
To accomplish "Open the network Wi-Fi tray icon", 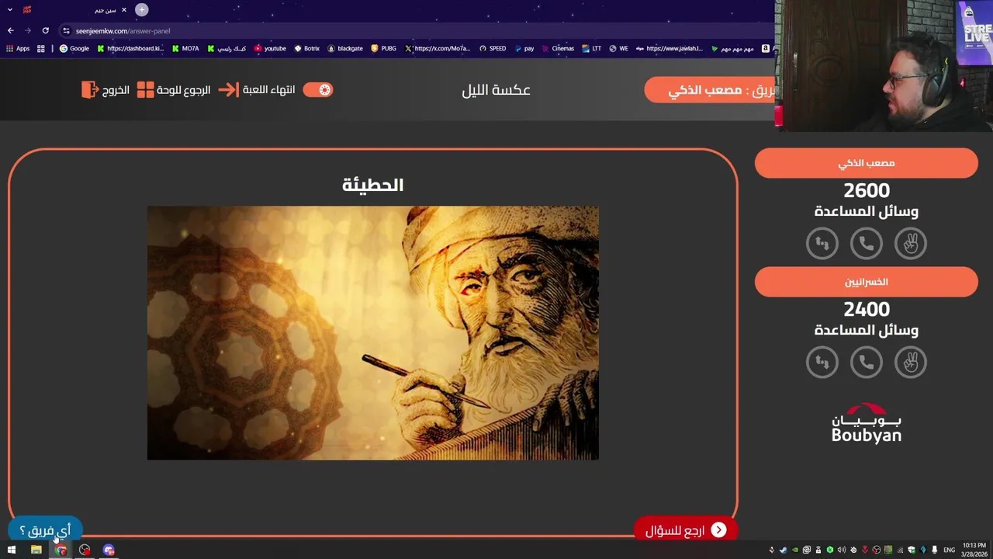I will (900, 550).
